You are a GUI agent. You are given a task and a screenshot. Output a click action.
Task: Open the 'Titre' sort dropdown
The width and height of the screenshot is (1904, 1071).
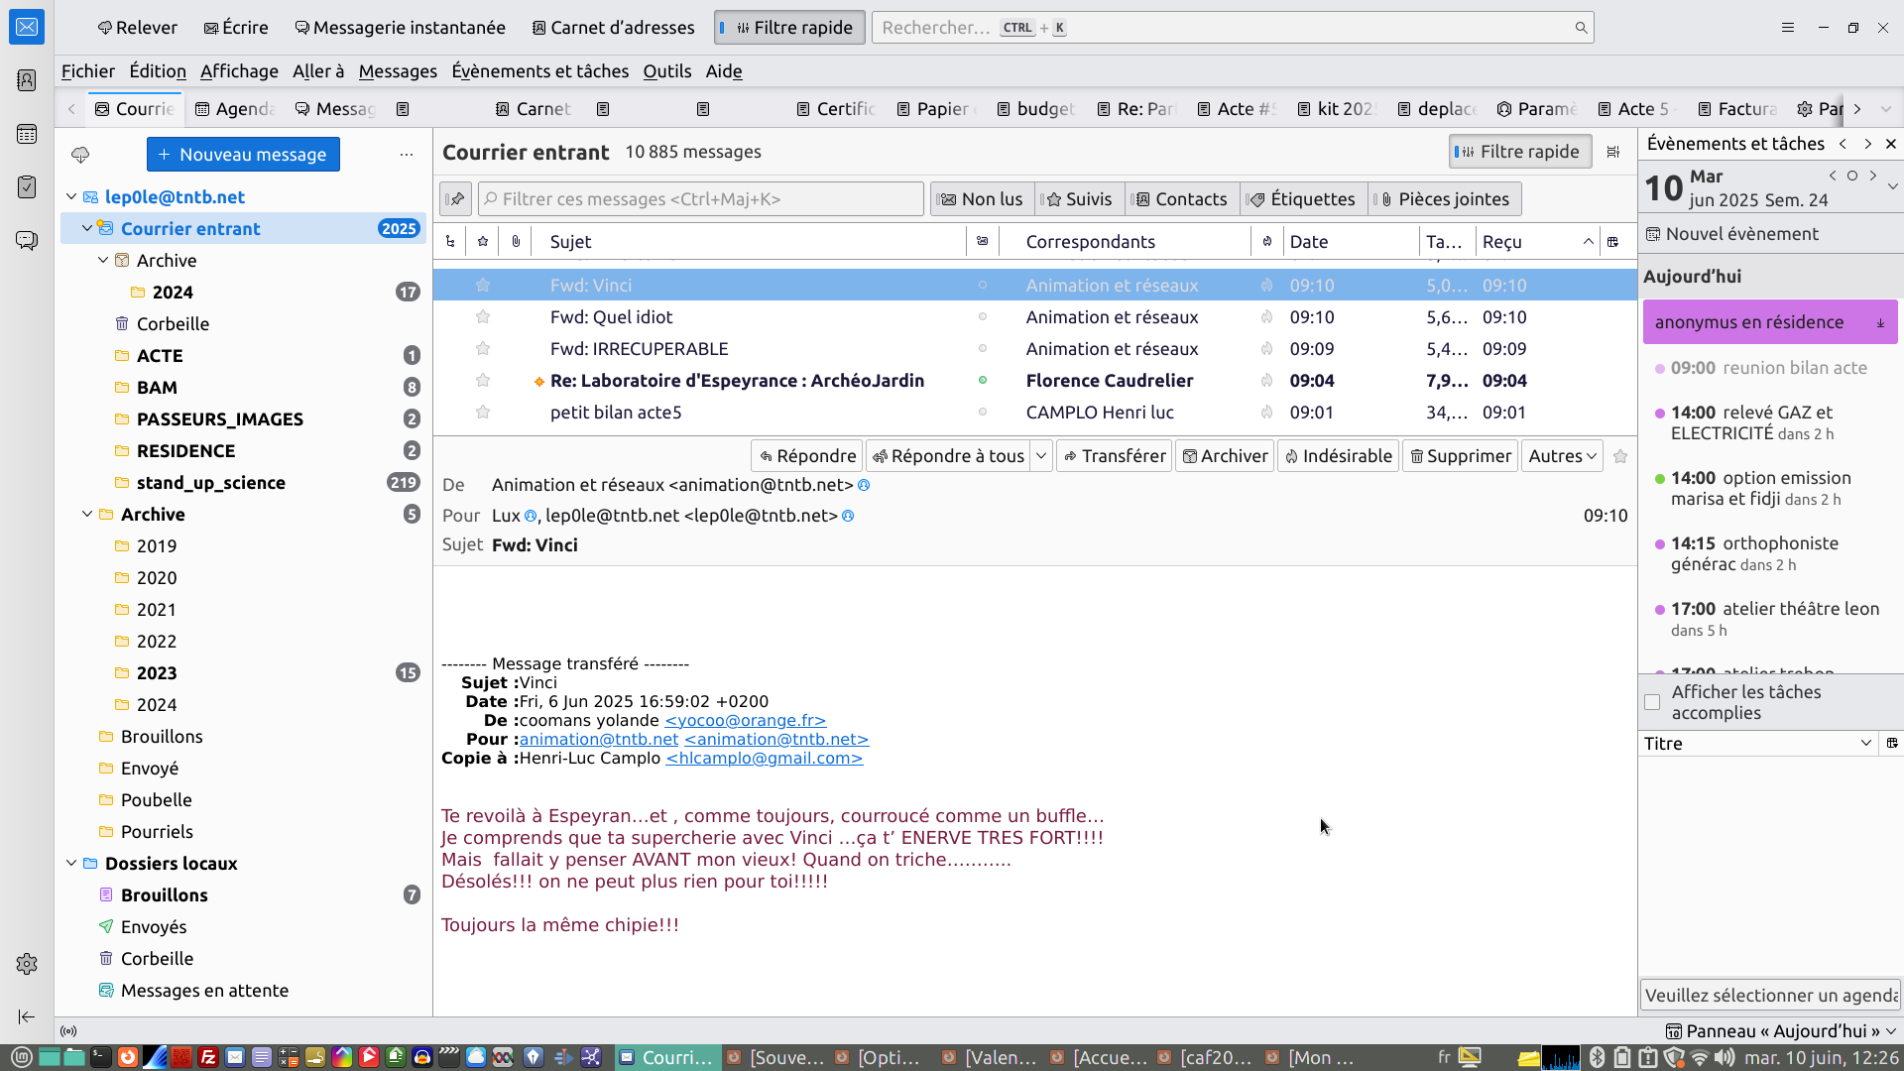pos(1865,744)
